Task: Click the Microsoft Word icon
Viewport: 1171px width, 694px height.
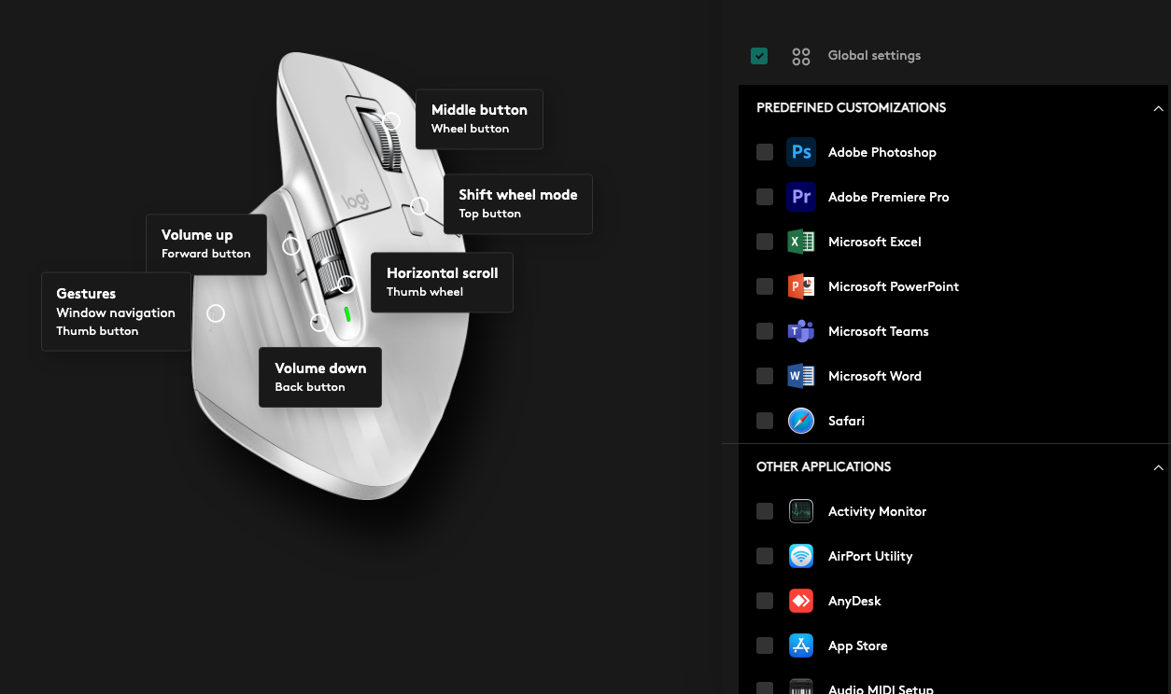Action: [x=801, y=376]
